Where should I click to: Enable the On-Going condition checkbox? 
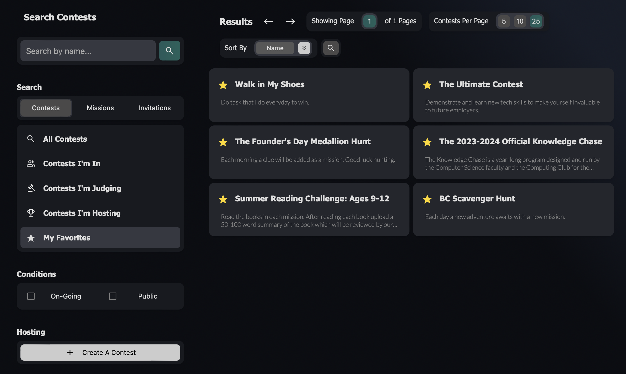[x=31, y=296]
